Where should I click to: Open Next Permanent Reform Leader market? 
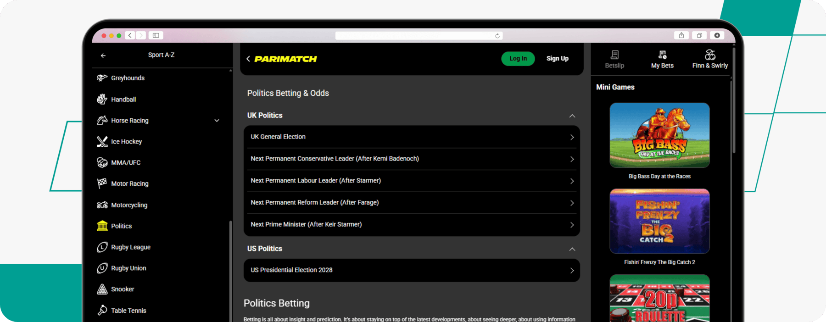(x=412, y=203)
